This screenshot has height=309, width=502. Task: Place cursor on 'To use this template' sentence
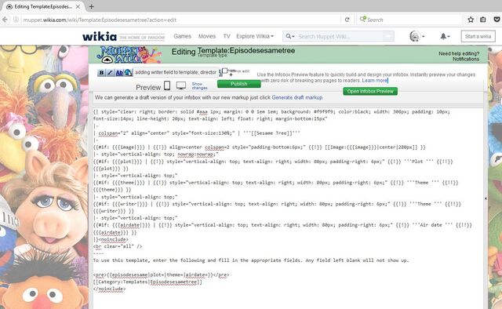[x=251, y=260]
